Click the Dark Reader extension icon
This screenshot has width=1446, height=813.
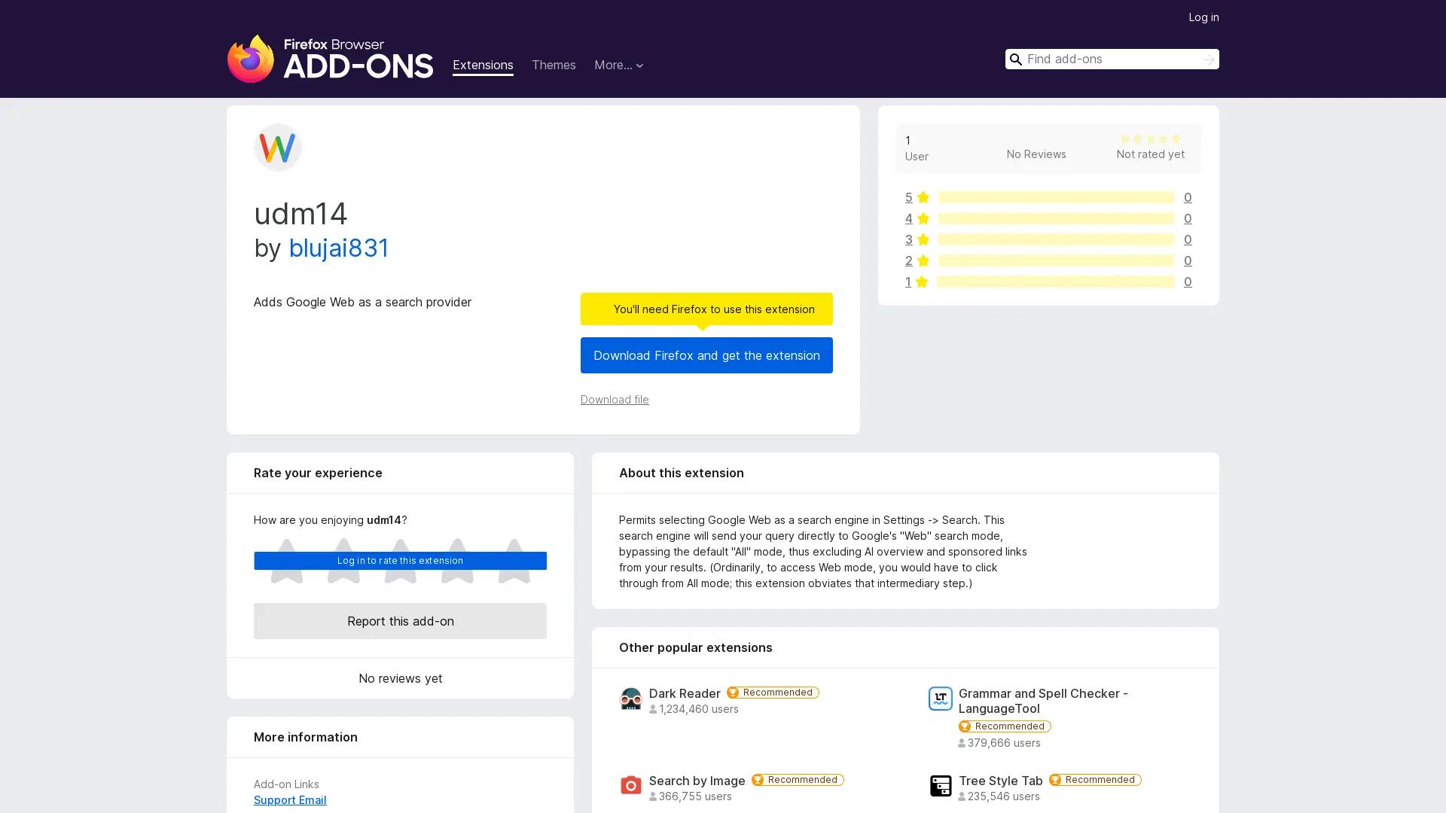point(631,699)
